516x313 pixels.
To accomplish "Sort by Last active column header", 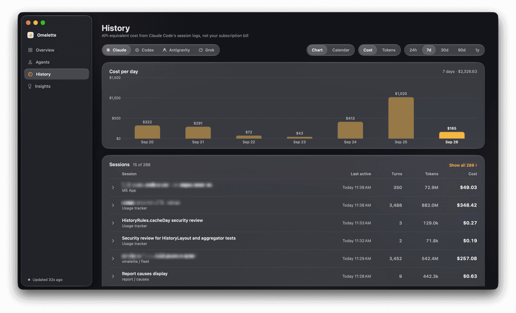I will pyautogui.click(x=361, y=174).
